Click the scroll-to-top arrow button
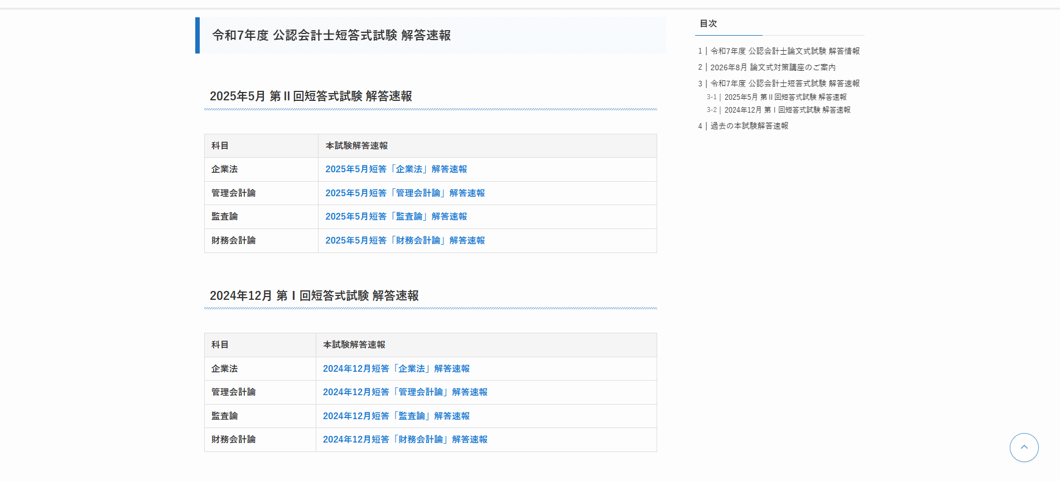Image resolution: width=1060 pixels, height=481 pixels. [x=1024, y=448]
